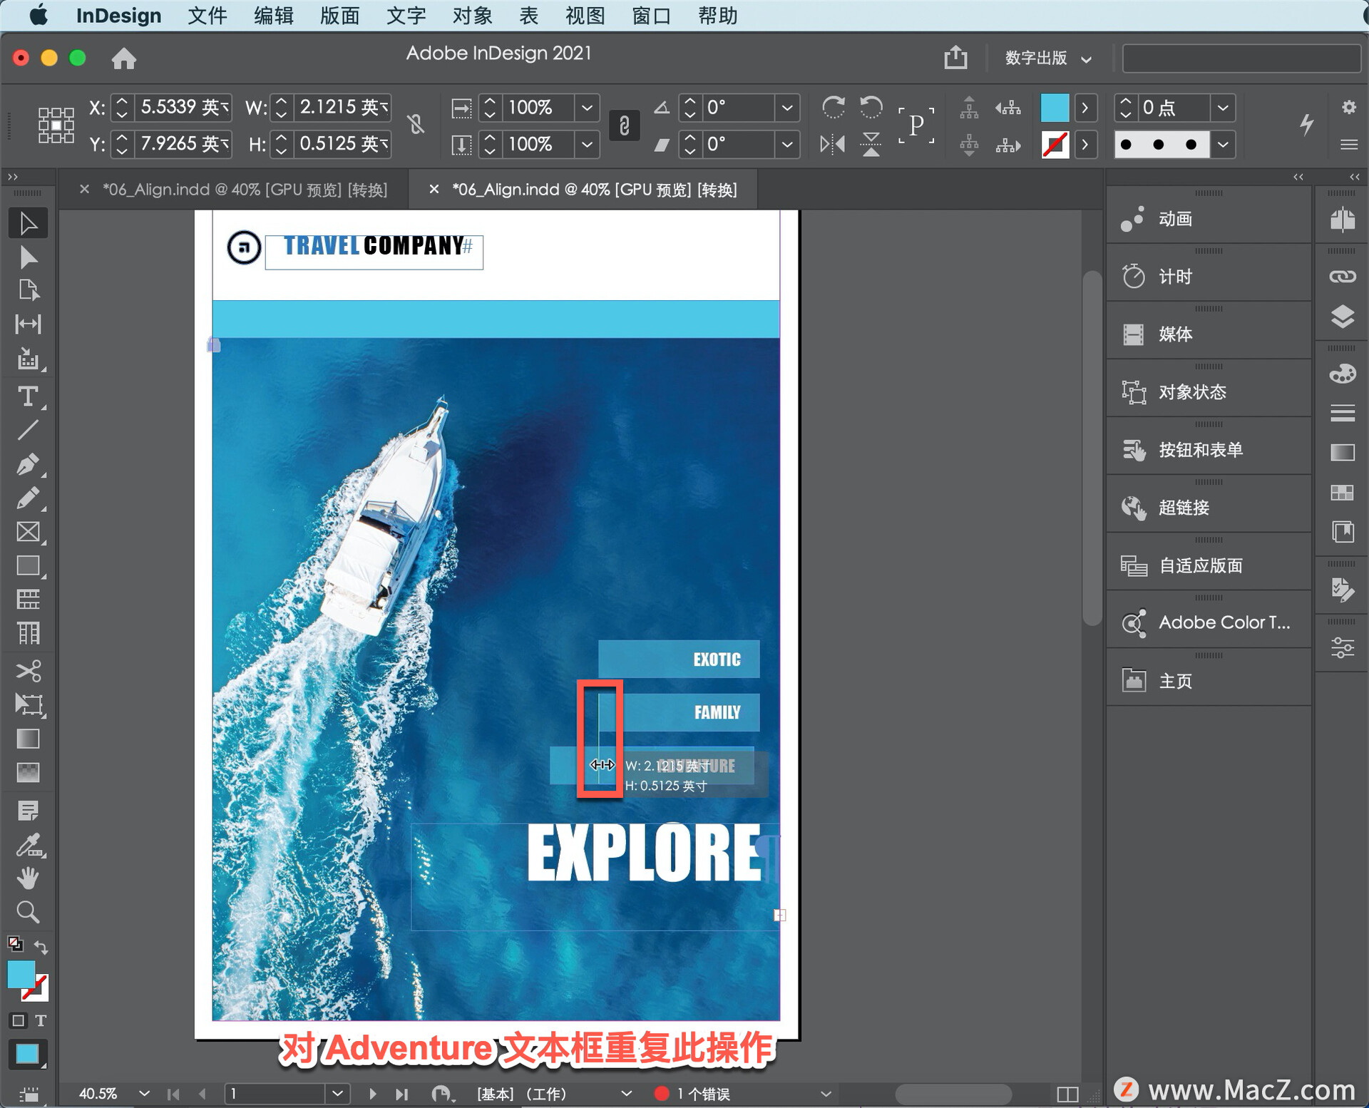This screenshot has width=1369, height=1108.
Task: Open shear angle dropdown
Action: point(786,145)
